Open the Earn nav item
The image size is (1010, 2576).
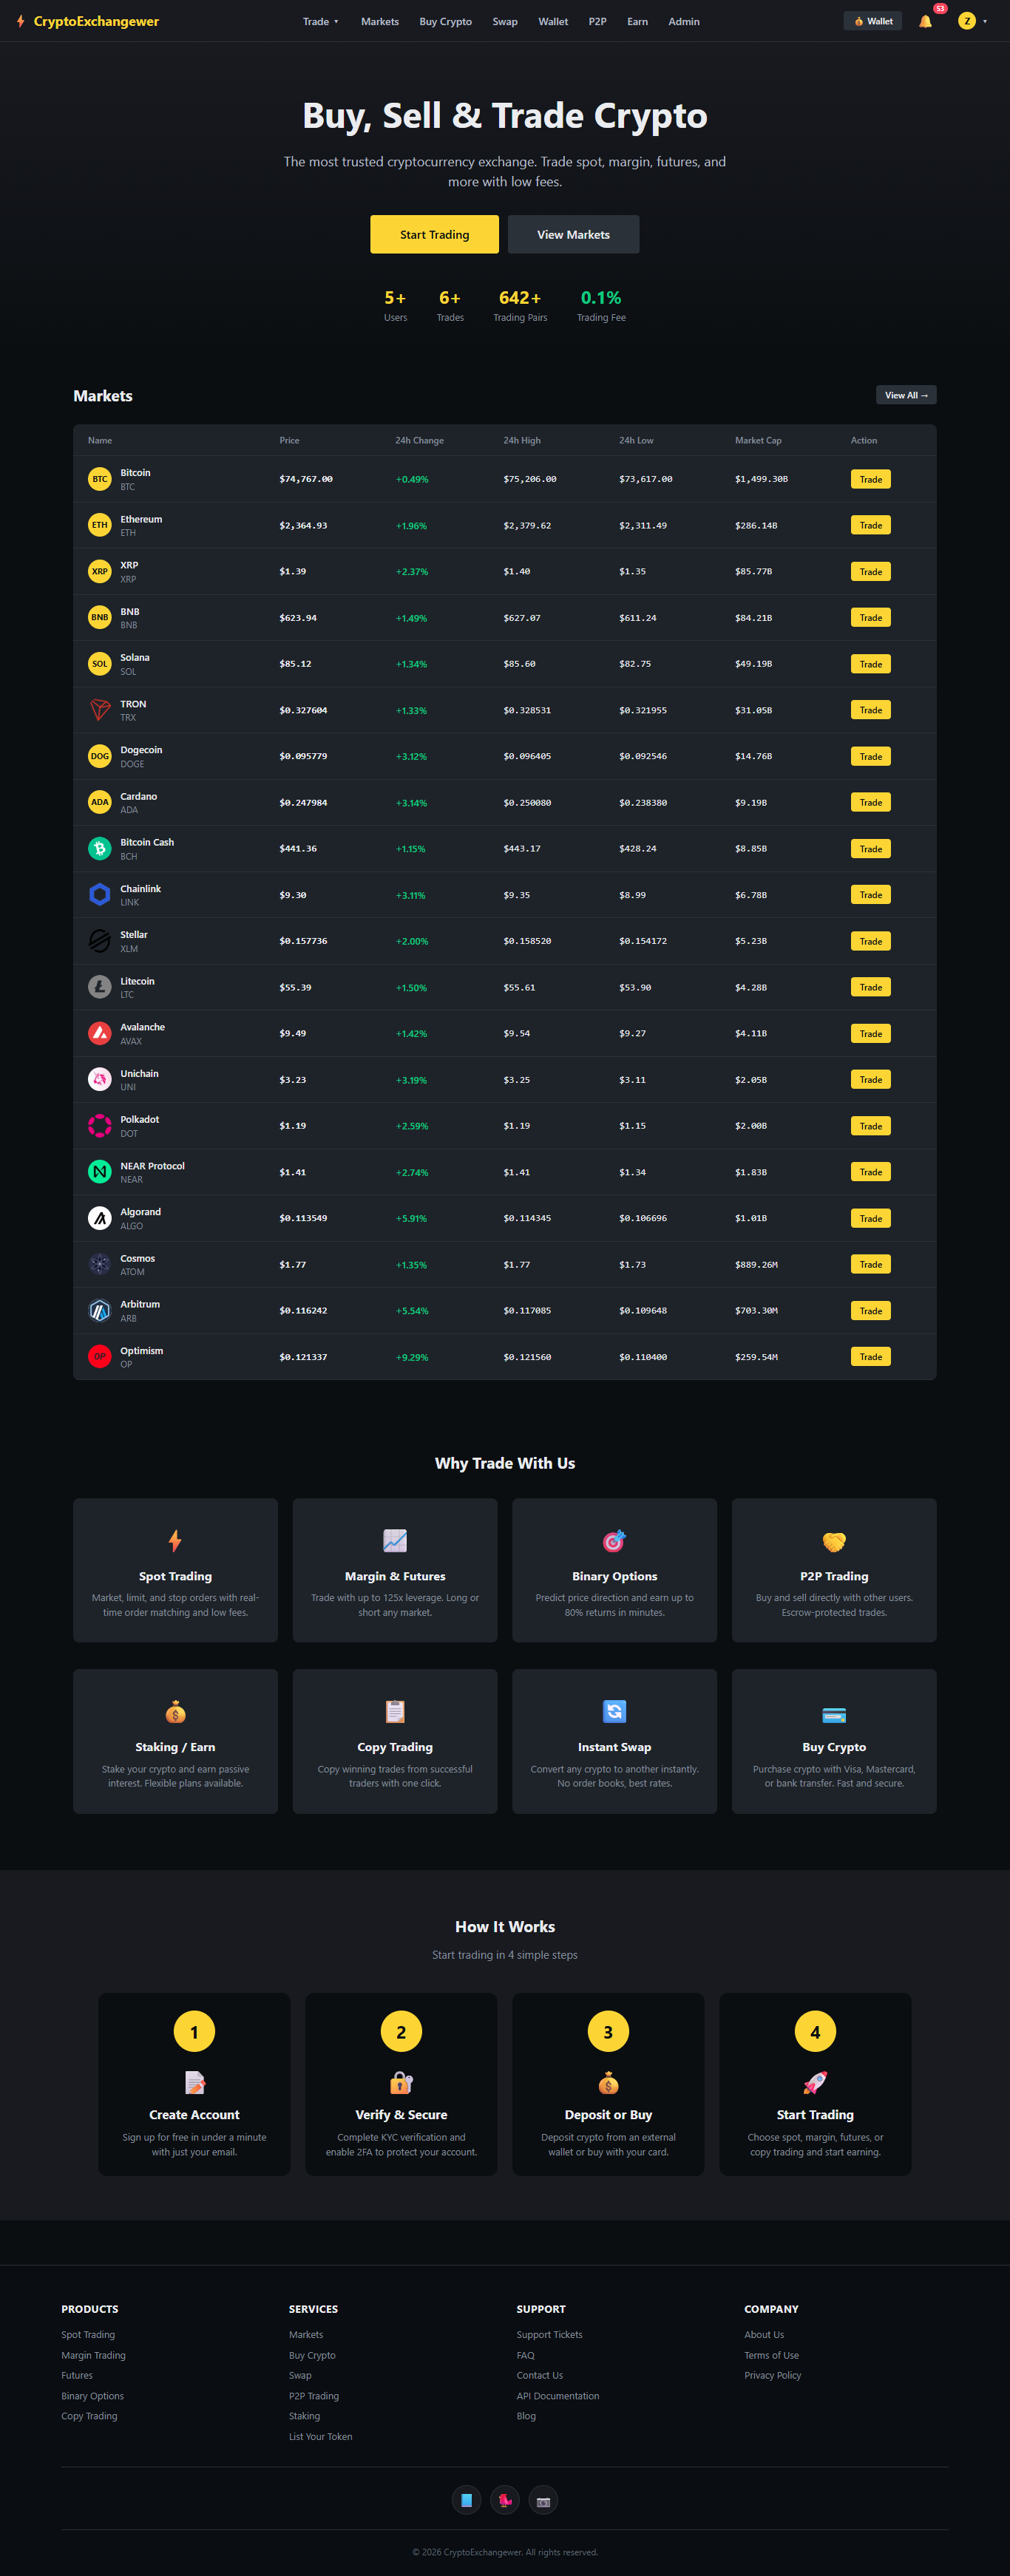tap(637, 22)
